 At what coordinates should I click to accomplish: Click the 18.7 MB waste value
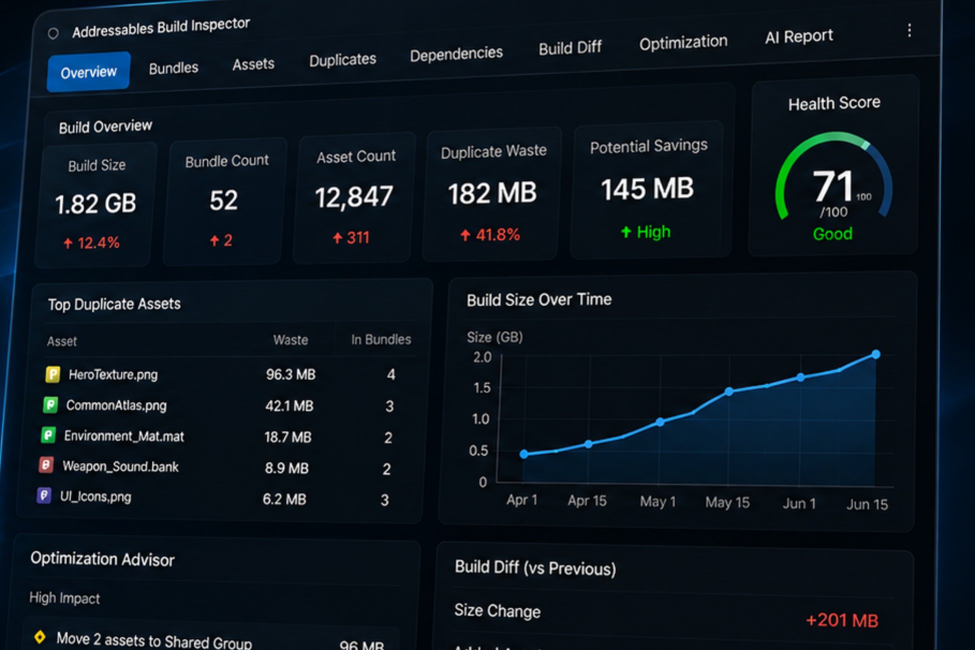287,437
